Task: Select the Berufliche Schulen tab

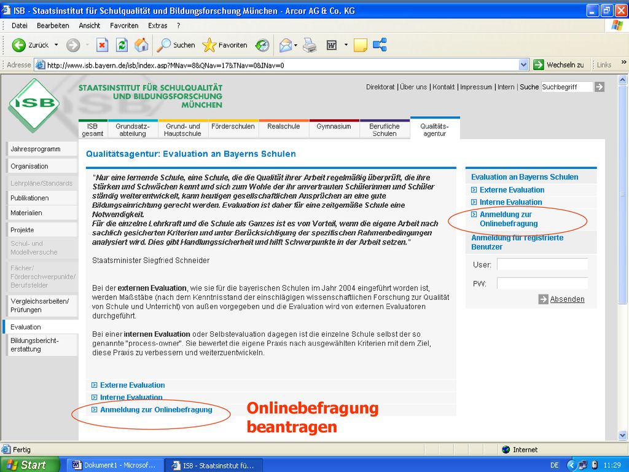Action: click(x=385, y=129)
